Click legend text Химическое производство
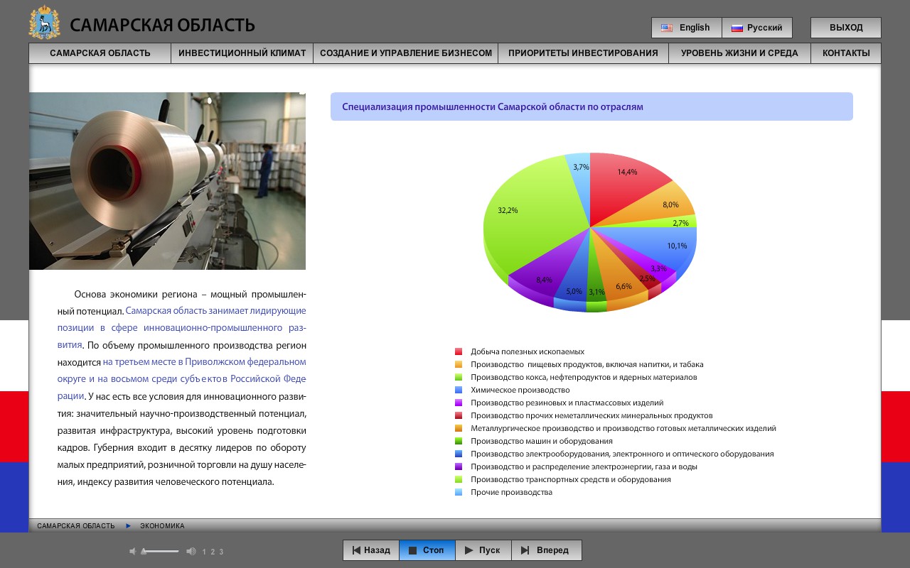910x568 pixels. (520, 390)
